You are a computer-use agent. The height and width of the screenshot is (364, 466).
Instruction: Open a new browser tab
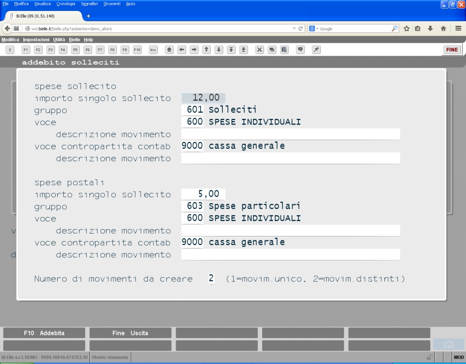tap(88, 16)
